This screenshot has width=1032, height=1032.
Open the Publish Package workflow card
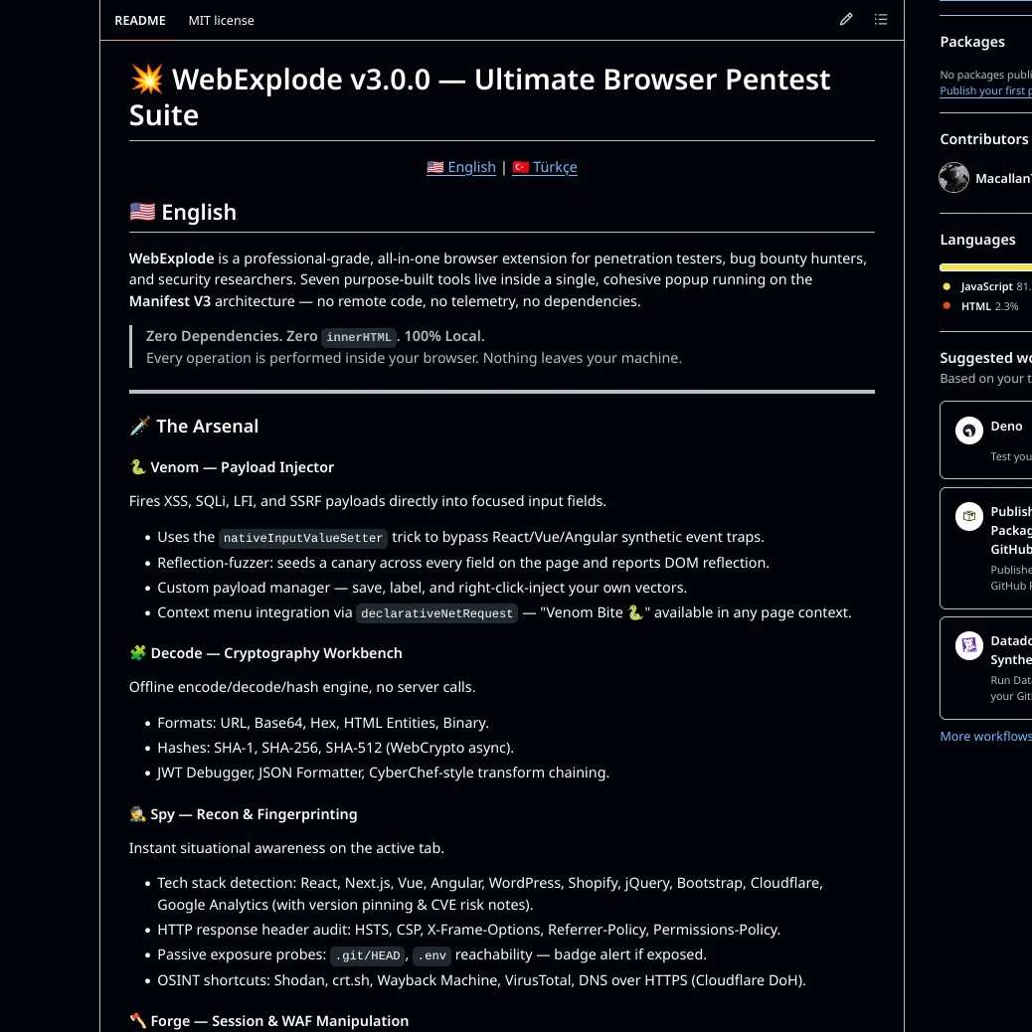tap(986, 548)
